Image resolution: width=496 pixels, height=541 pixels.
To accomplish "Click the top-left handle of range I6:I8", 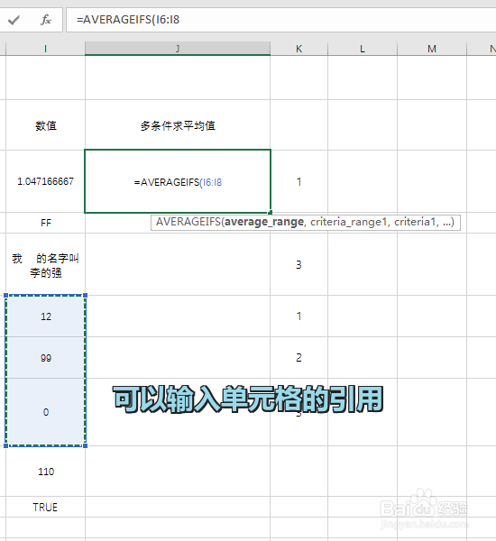I will point(6,296).
